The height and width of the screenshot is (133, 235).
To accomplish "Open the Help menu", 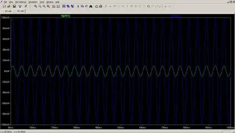I will click(57, 2).
